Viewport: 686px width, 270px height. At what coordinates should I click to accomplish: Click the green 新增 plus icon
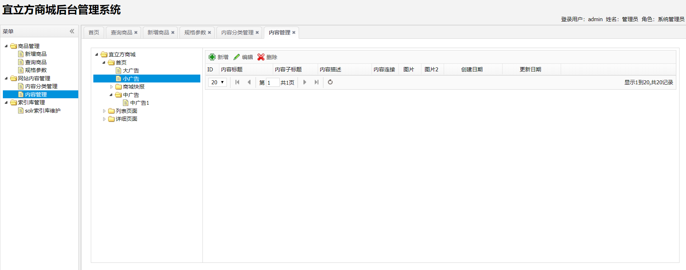(212, 57)
